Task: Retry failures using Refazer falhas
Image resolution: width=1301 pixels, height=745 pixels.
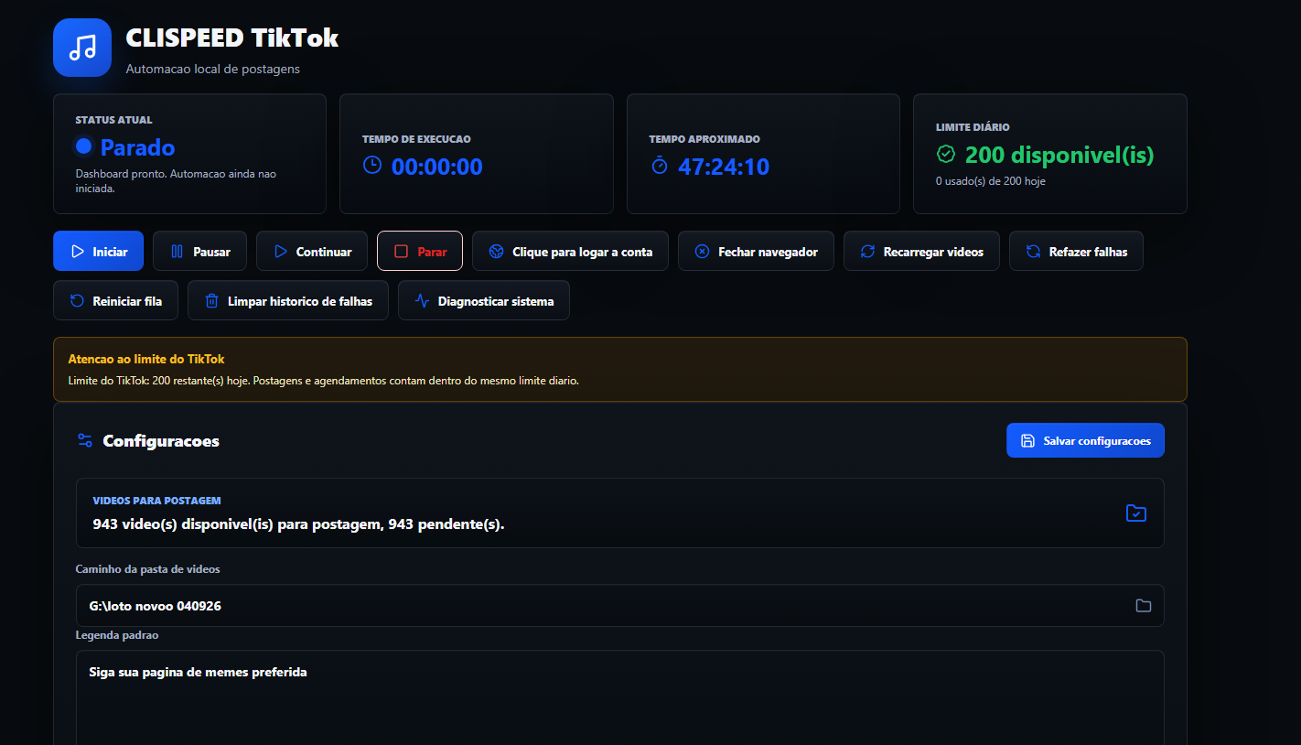Action: [x=1076, y=251]
